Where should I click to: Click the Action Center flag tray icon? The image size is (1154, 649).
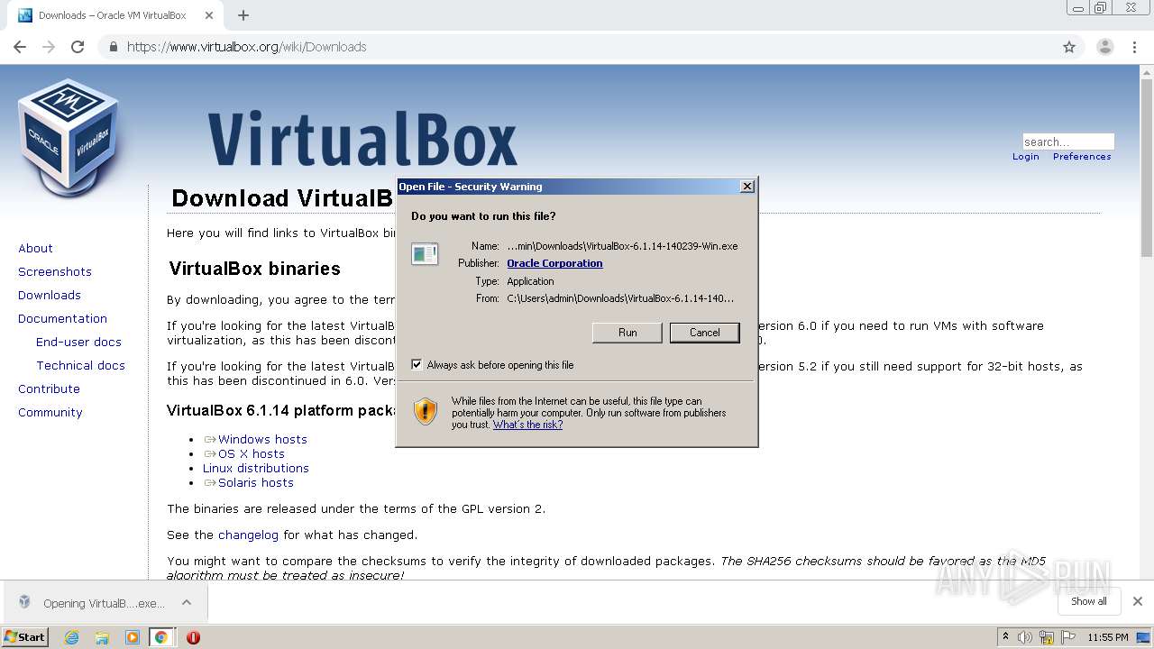(1069, 637)
